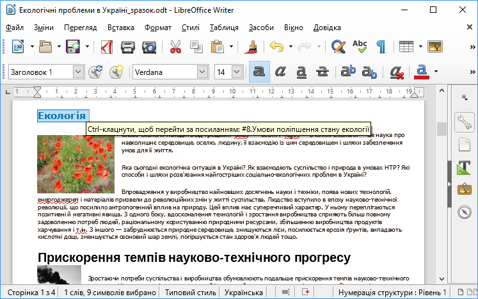Screen dimensions: 478x299
Task: Run the Abc spelling check
Action: pyautogui.click(x=360, y=47)
